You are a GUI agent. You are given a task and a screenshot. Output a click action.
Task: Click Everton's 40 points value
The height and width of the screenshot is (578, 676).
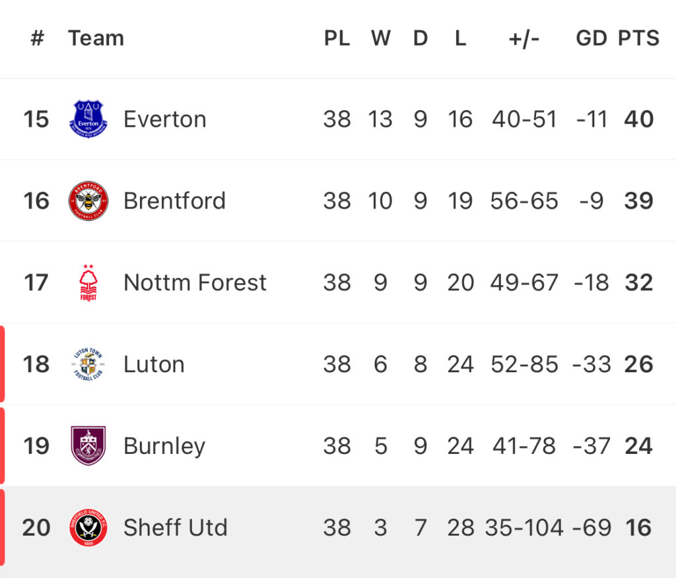(639, 119)
